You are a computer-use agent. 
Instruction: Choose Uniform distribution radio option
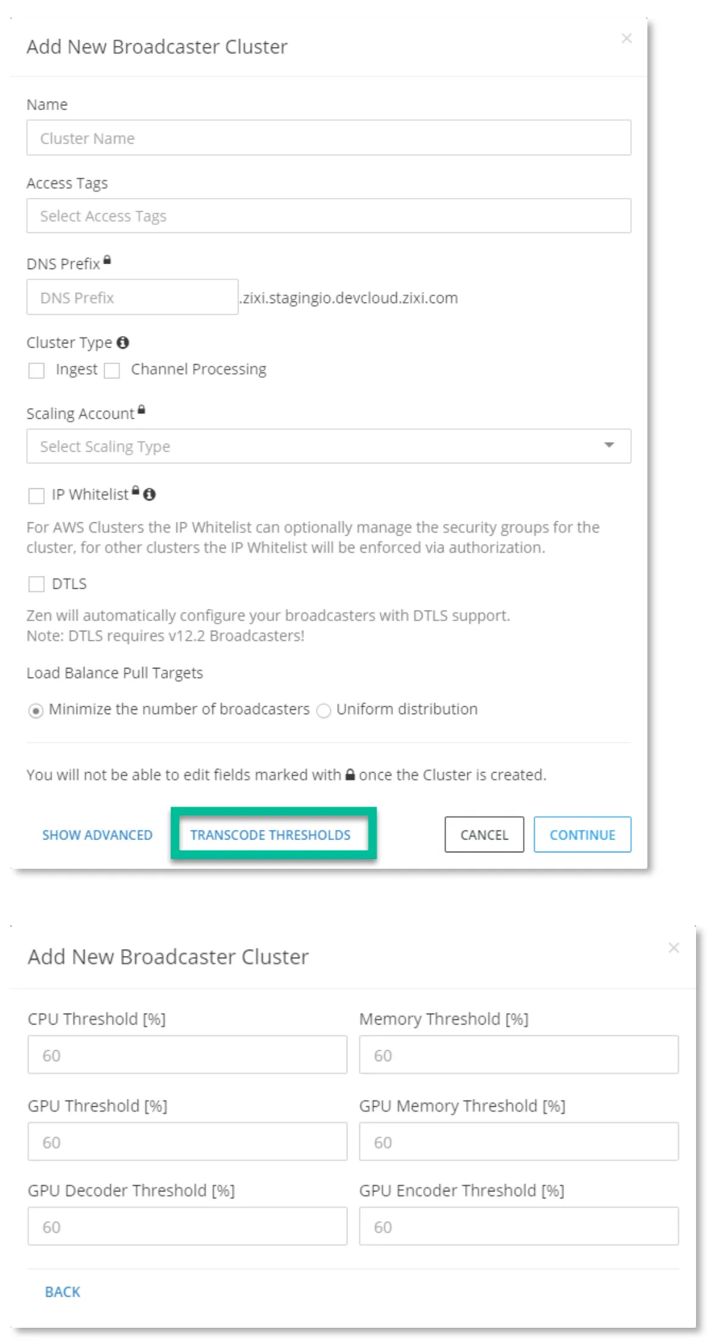pyautogui.click(x=324, y=710)
